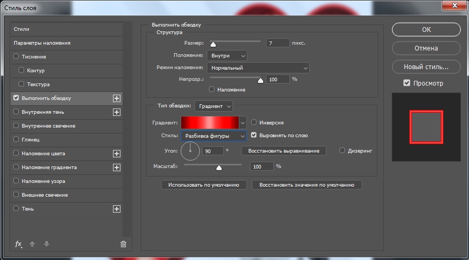
Task: Enable Внутреннее свечение checkbox
Action: (x=16, y=125)
